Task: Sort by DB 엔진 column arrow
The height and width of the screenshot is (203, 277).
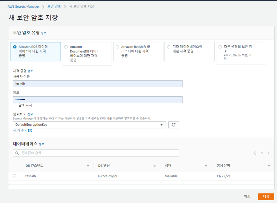Action: coord(154,166)
